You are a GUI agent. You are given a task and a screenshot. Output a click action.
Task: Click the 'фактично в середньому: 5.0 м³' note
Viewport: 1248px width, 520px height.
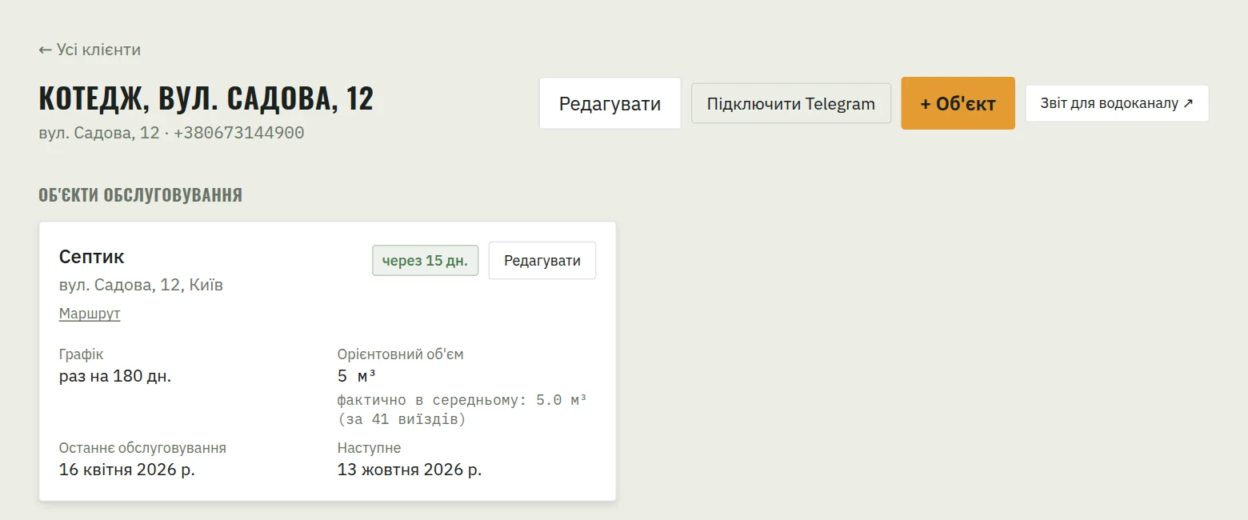(x=462, y=399)
